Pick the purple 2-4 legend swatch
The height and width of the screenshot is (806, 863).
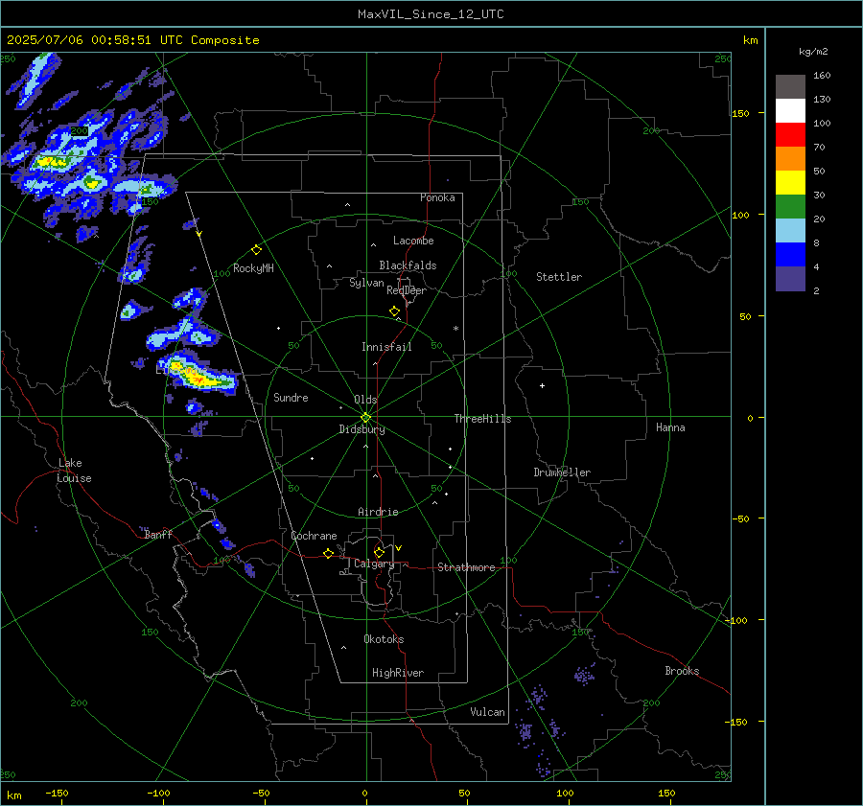pos(790,278)
